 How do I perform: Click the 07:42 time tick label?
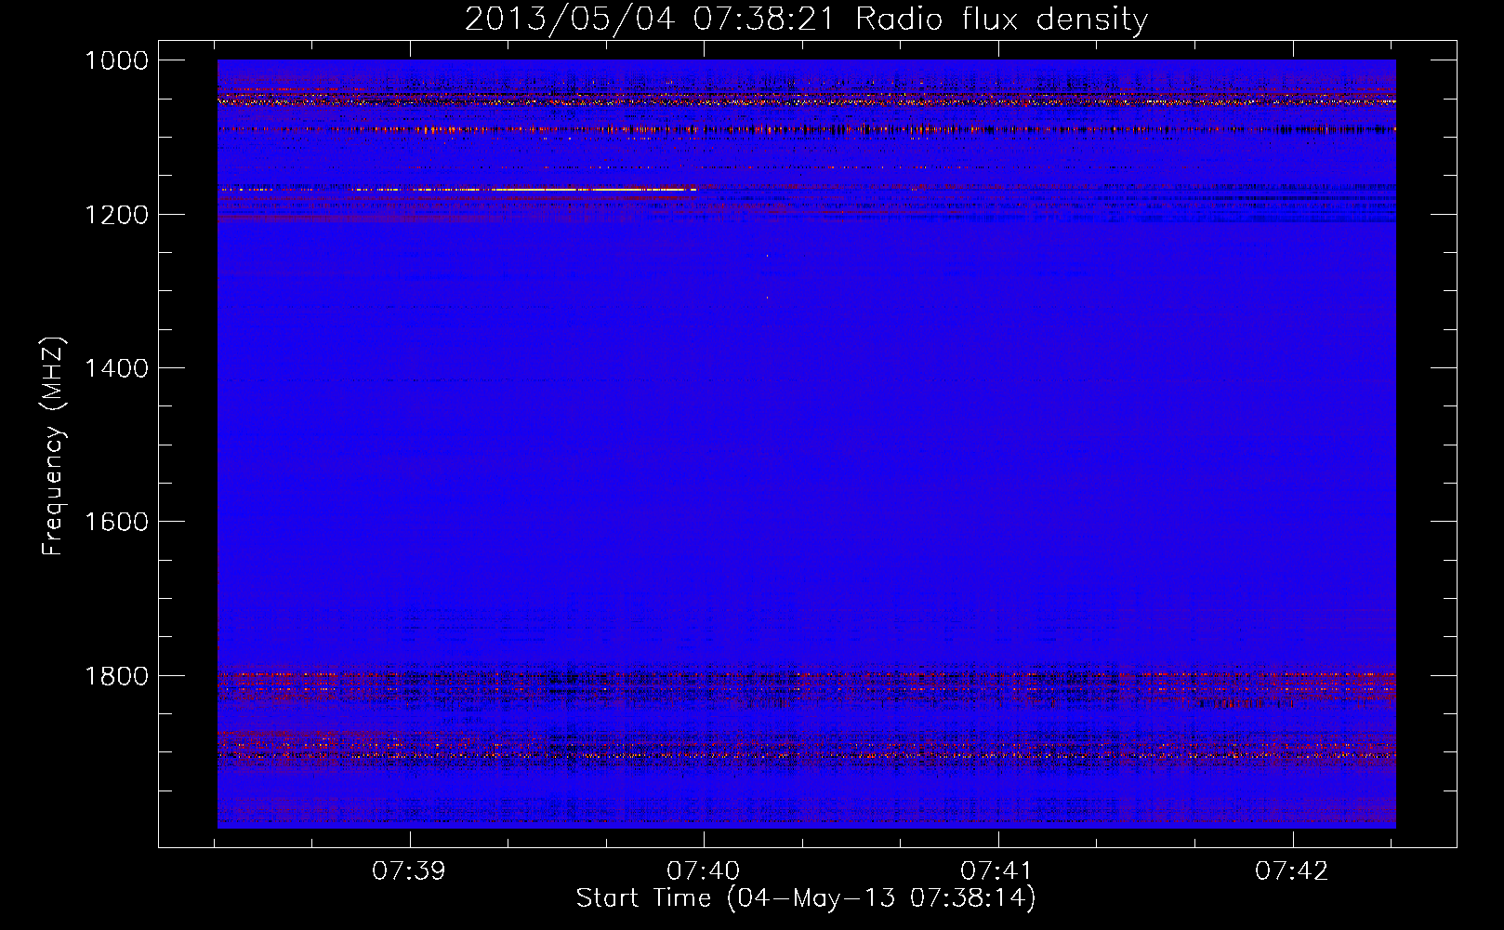1292,871
